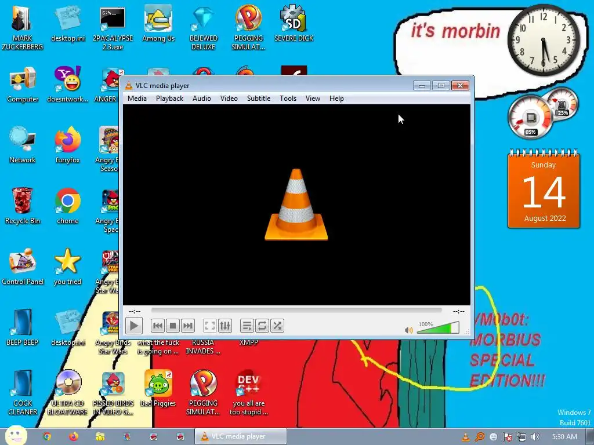Screen dimensions: 594x445
Task: Stop playback with the Stop button
Action: (x=172, y=326)
